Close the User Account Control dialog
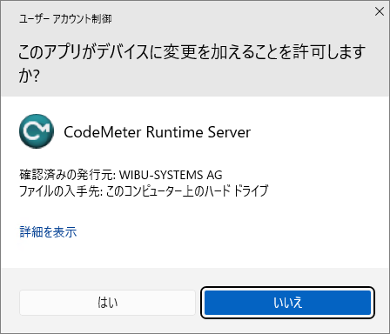This screenshot has height=334, width=390. point(380,11)
